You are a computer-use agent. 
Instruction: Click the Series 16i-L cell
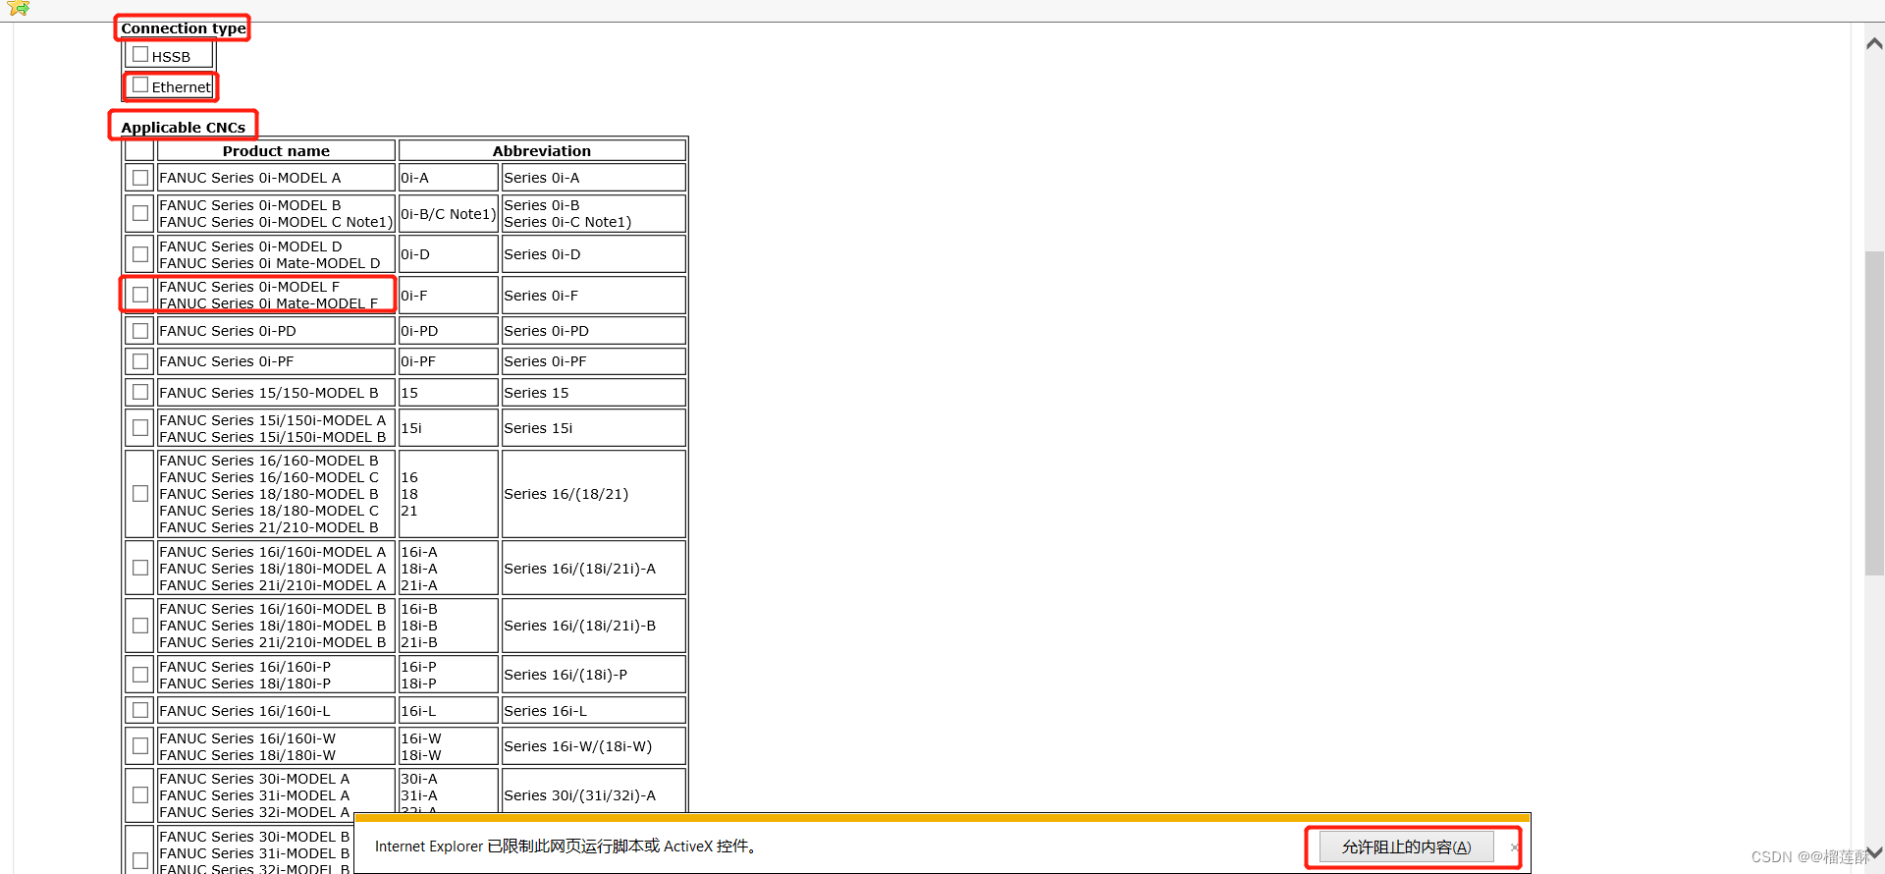click(593, 710)
